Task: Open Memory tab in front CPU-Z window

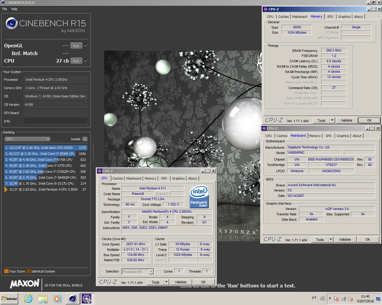Action: pyautogui.click(x=150, y=178)
